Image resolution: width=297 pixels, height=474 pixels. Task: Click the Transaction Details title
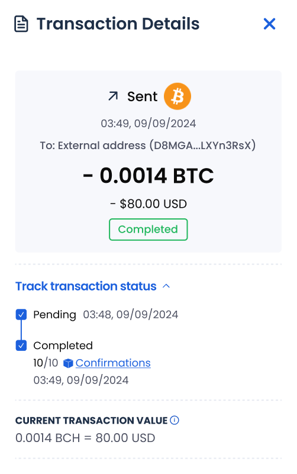[118, 24]
